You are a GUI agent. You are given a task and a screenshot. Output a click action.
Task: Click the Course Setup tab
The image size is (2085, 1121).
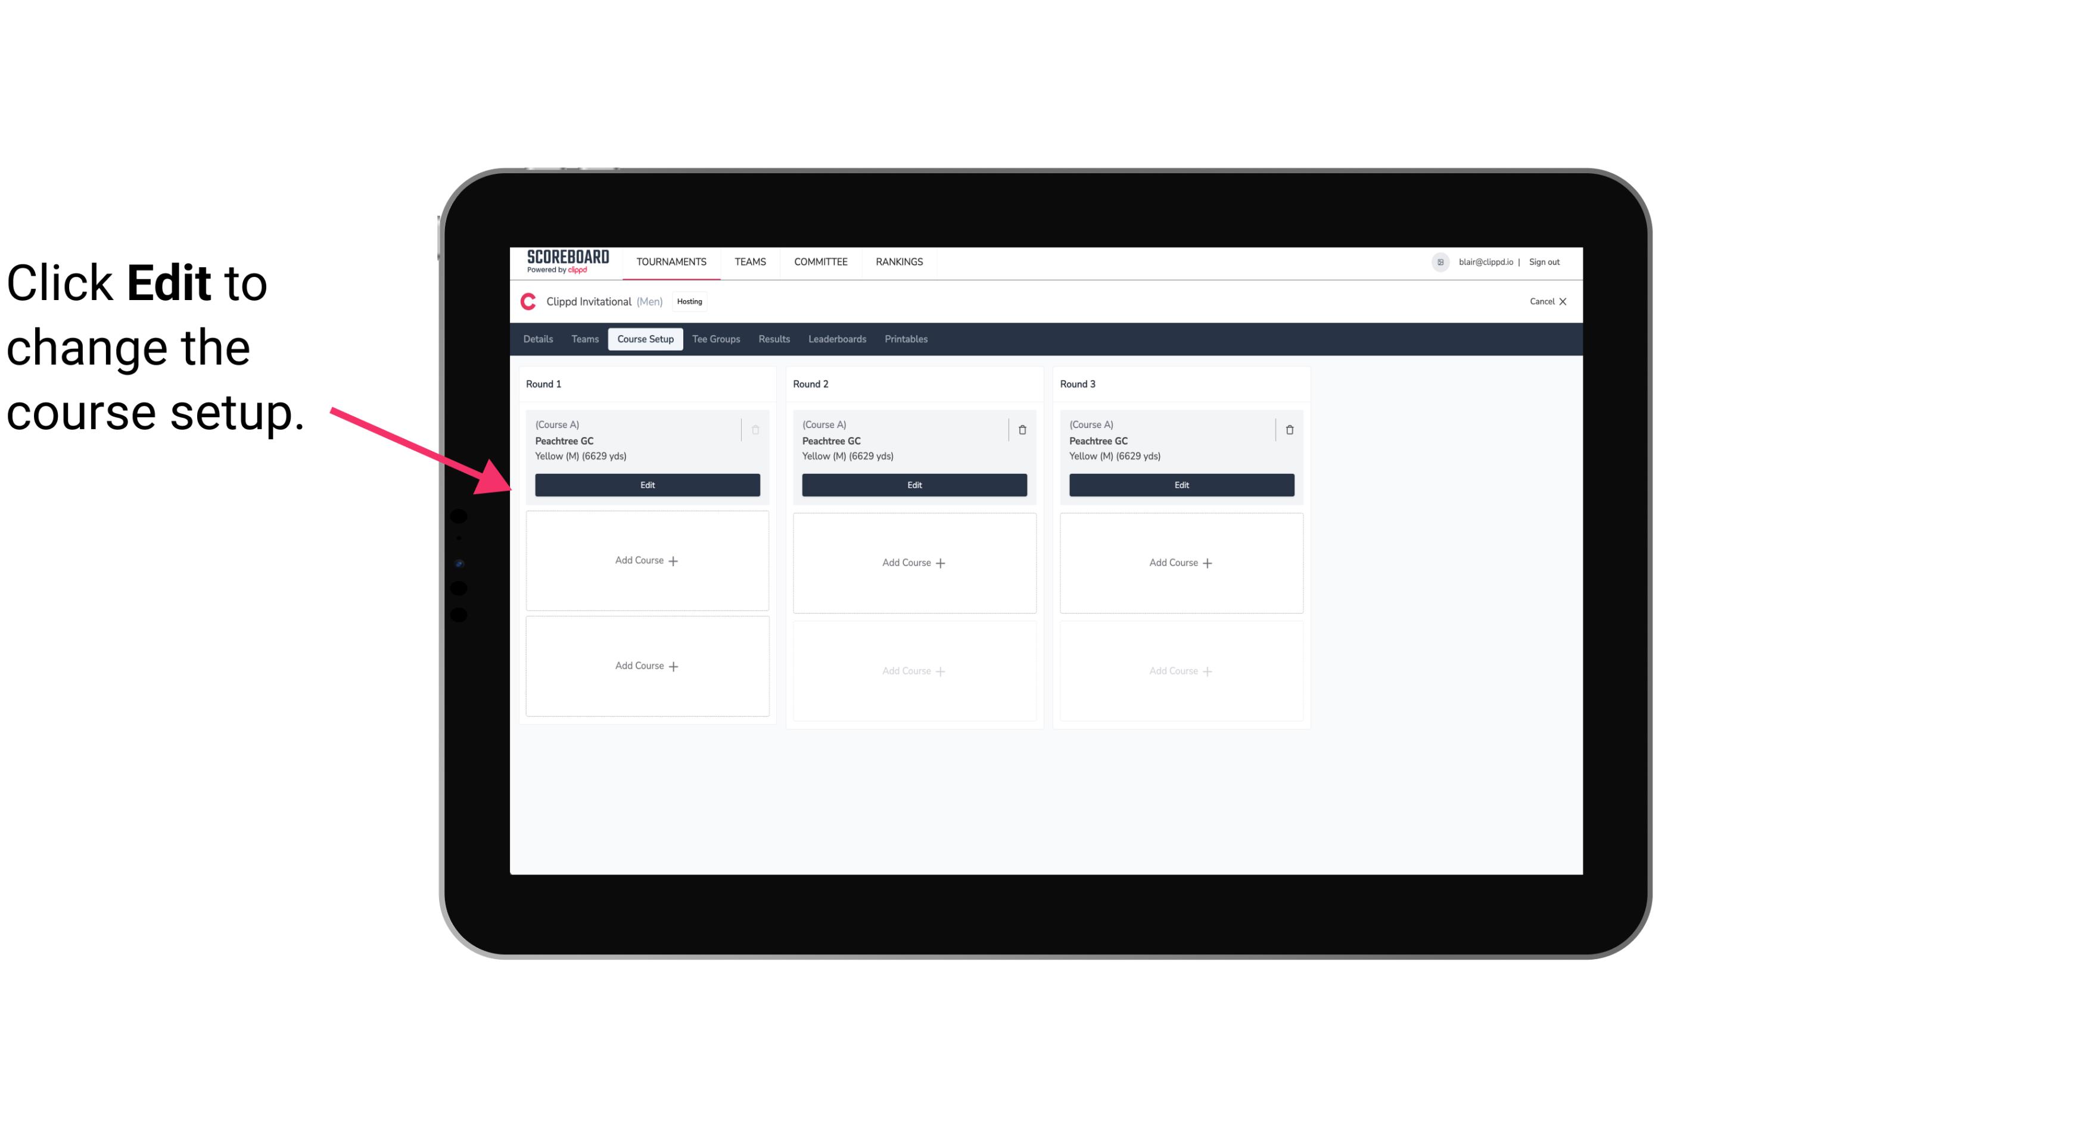(x=645, y=338)
